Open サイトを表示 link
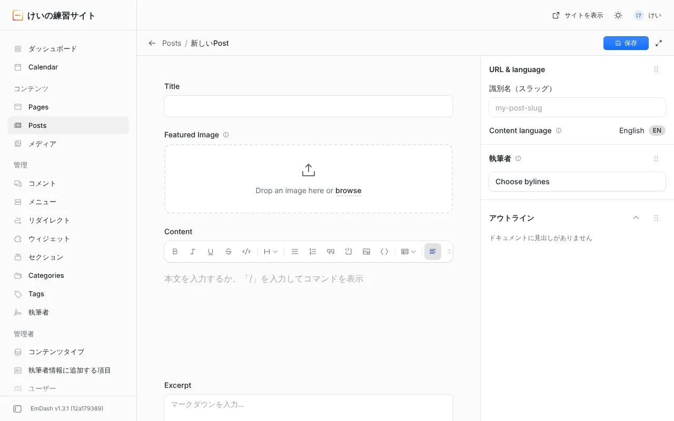The width and height of the screenshot is (674, 421). click(x=578, y=15)
